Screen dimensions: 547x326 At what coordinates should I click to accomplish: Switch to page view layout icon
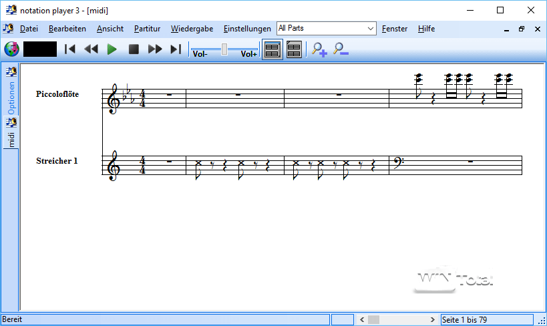click(294, 49)
